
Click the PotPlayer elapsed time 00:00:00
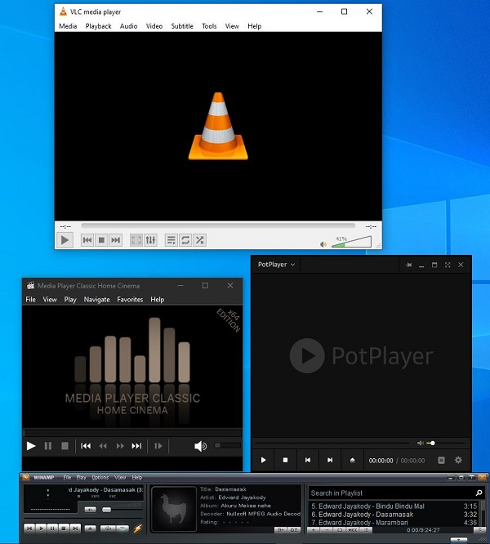[381, 461]
